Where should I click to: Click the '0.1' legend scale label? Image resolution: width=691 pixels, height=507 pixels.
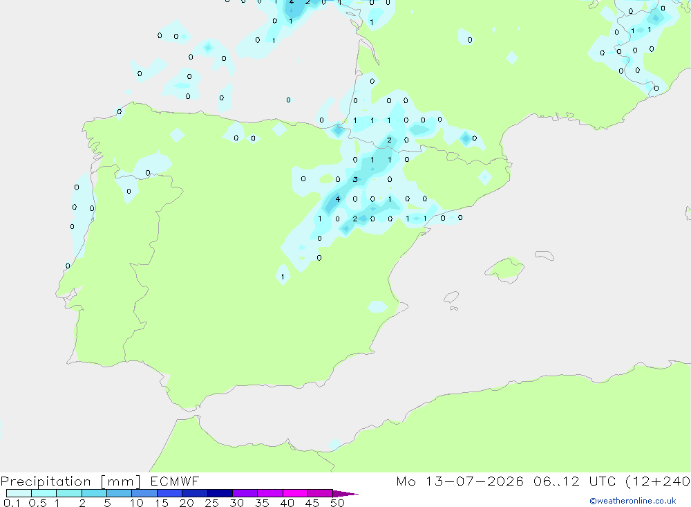(12, 503)
